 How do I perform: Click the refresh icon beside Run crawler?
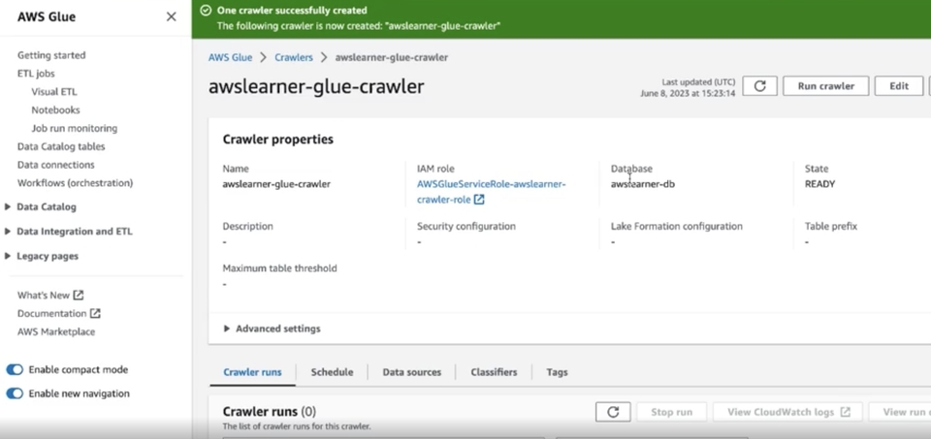point(759,86)
